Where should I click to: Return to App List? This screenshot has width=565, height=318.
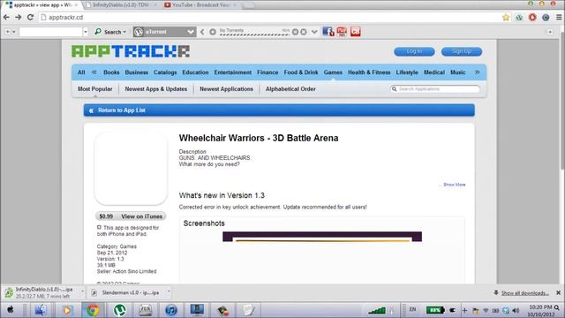click(x=122, y=110)
